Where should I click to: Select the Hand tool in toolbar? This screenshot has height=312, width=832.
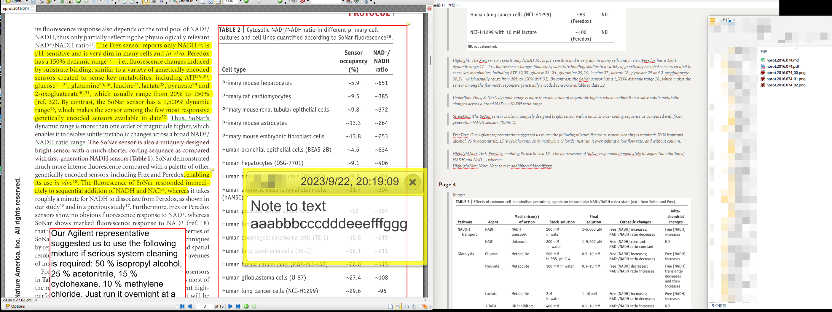point(146,1)
